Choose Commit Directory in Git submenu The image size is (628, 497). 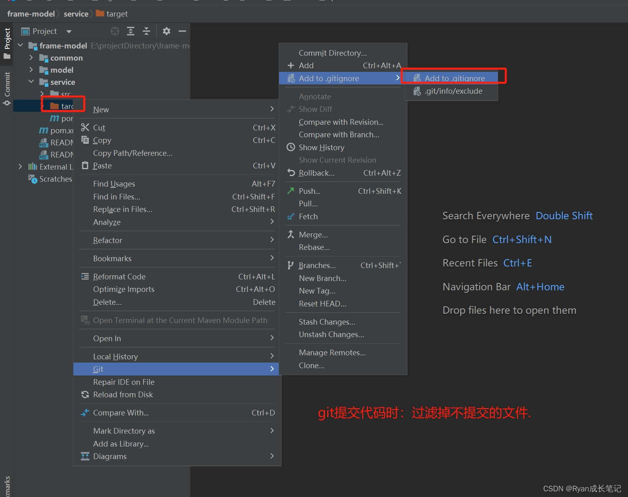[343, 53]
